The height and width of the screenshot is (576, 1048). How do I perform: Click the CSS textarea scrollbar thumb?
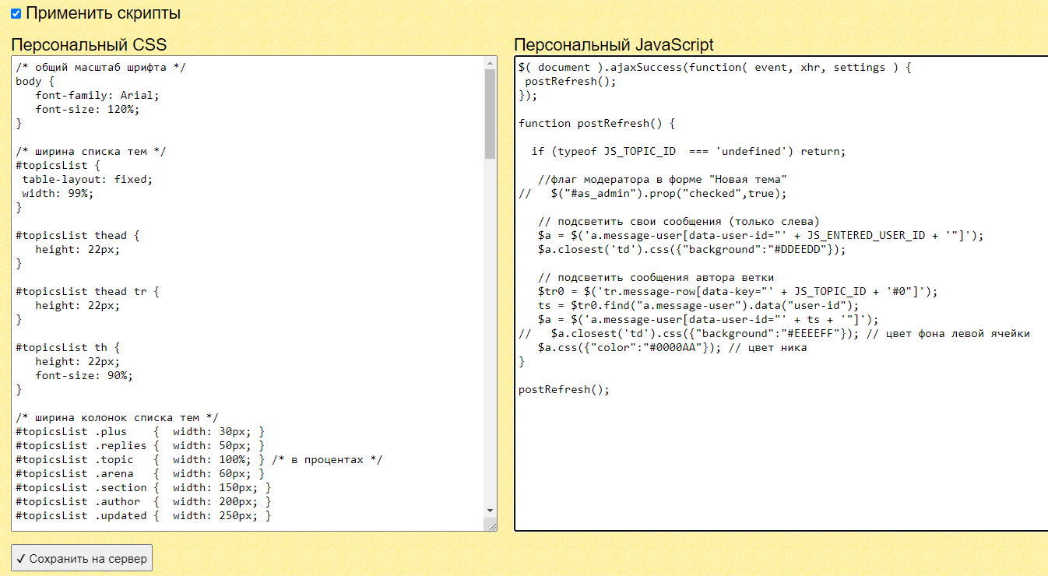click(x=490, y=113)
